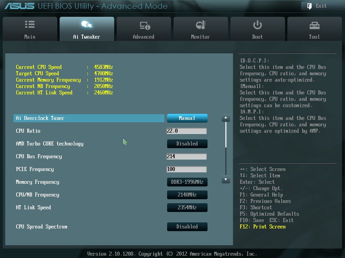Change AMD Turbo CORE technology Disabled option
Viewport: 345px width, 258px height.
click(x=187, y=144)
